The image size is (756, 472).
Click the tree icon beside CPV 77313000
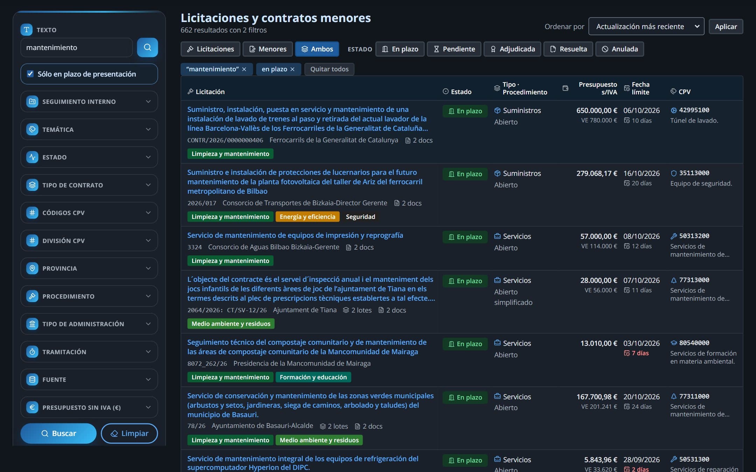[x=673, y=280]
